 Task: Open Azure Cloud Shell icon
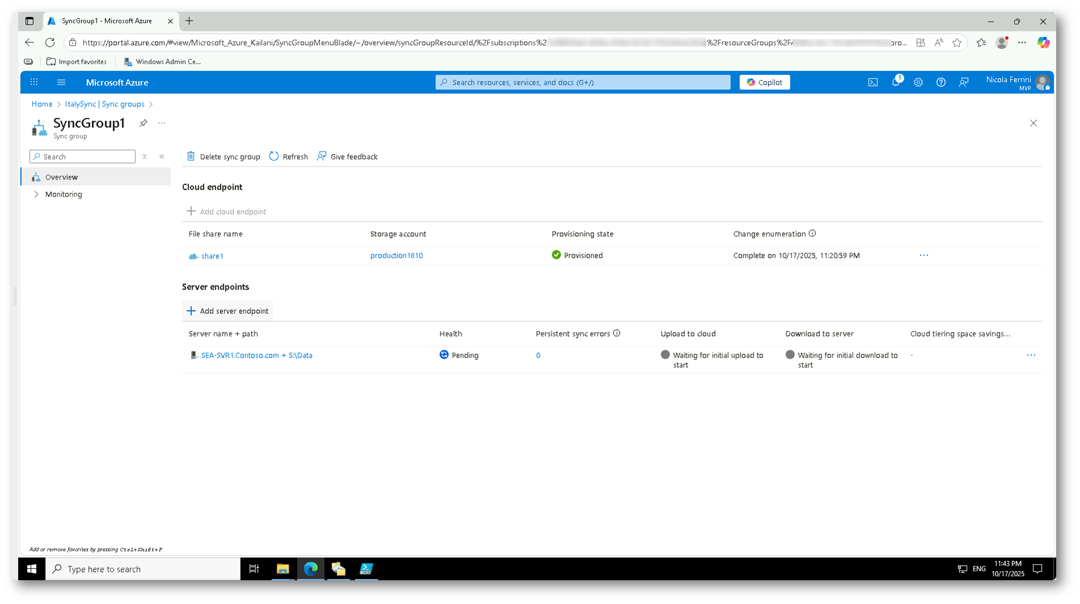click(873, 82)
